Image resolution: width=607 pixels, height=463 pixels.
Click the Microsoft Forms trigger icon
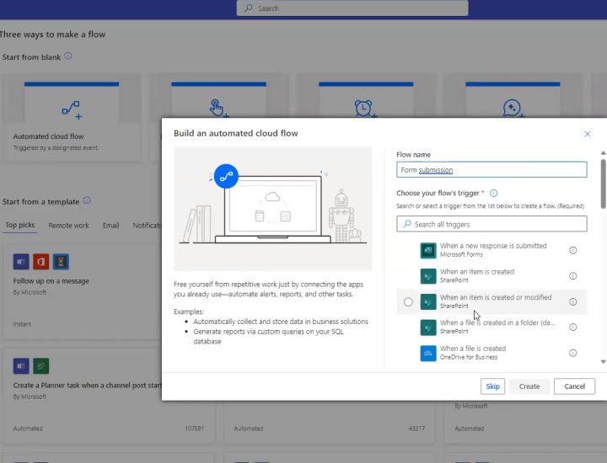coord(428,250)
